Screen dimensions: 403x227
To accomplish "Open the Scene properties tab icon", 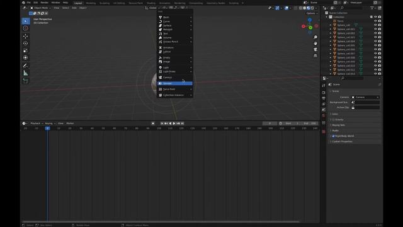I will click(x=324, y=110).
